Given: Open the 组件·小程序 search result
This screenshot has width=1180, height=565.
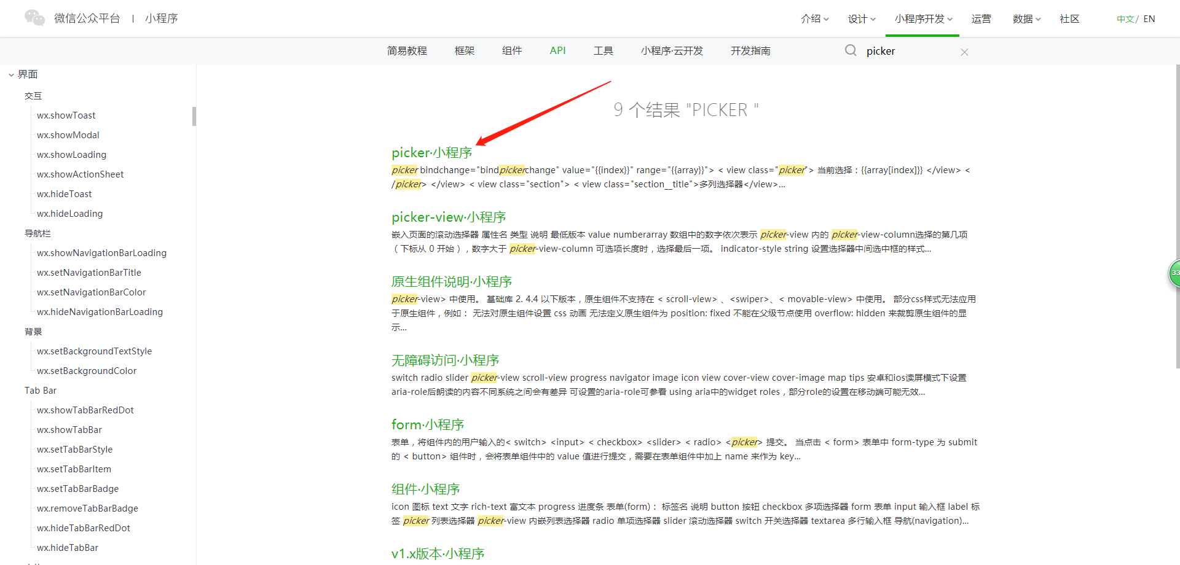Looking at the screenshot, I should 425,489.
